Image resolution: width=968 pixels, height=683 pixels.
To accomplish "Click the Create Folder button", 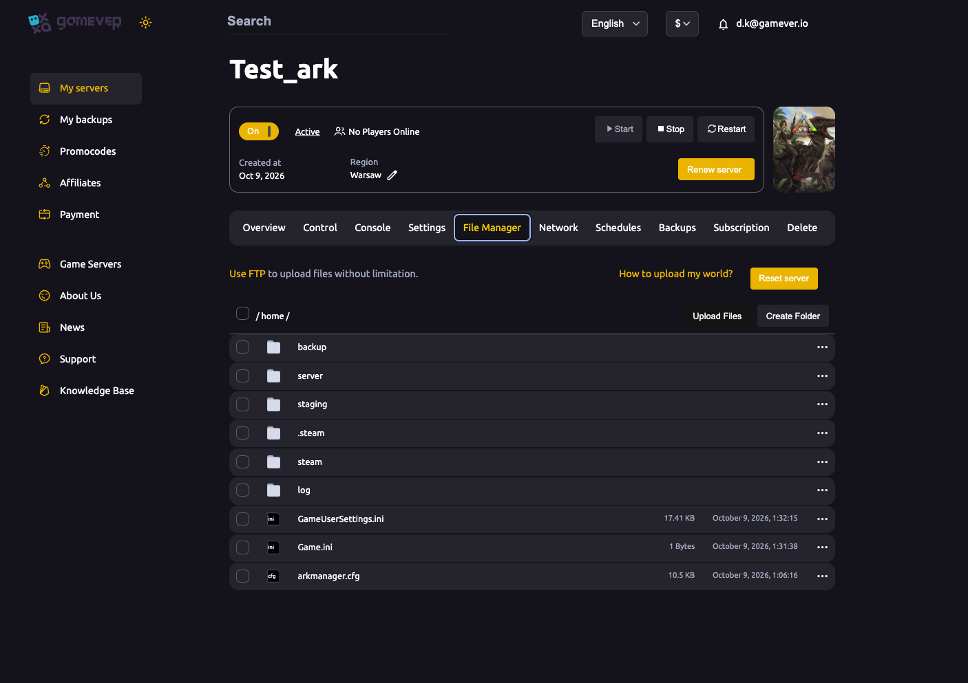I will (x=793, y=316).
